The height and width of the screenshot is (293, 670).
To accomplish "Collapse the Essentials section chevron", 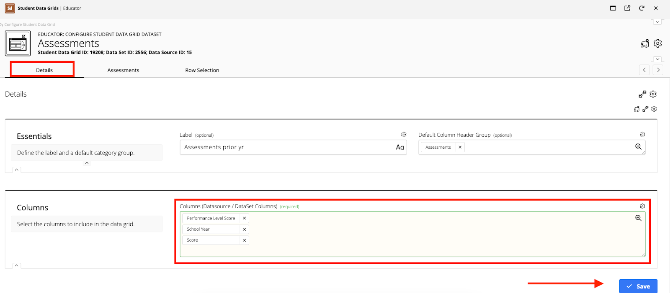I will (x=16, y=170).
